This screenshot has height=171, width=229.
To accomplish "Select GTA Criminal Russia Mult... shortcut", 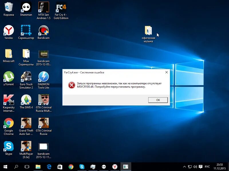I will point(44,103).
